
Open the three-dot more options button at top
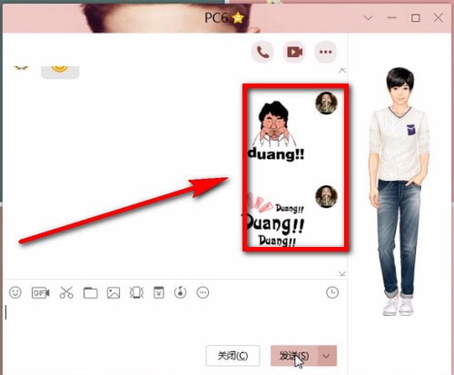(326, 52)
